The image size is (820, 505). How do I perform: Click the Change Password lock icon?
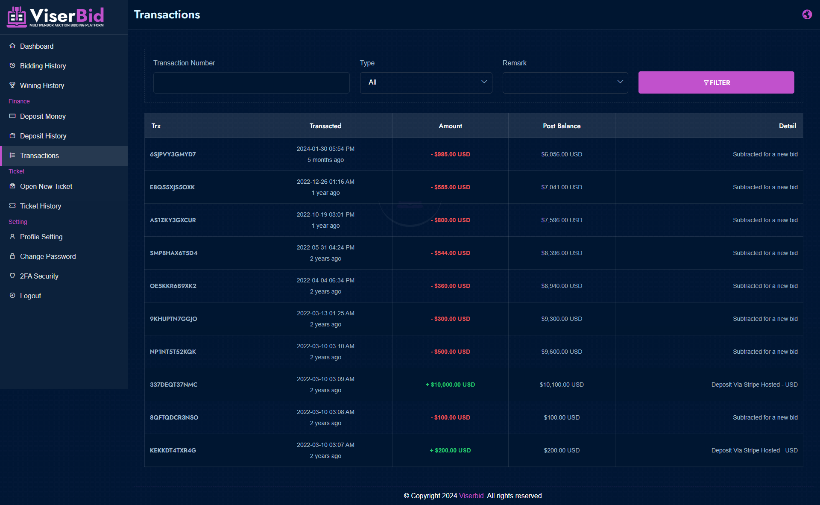(x=12, y=256)
